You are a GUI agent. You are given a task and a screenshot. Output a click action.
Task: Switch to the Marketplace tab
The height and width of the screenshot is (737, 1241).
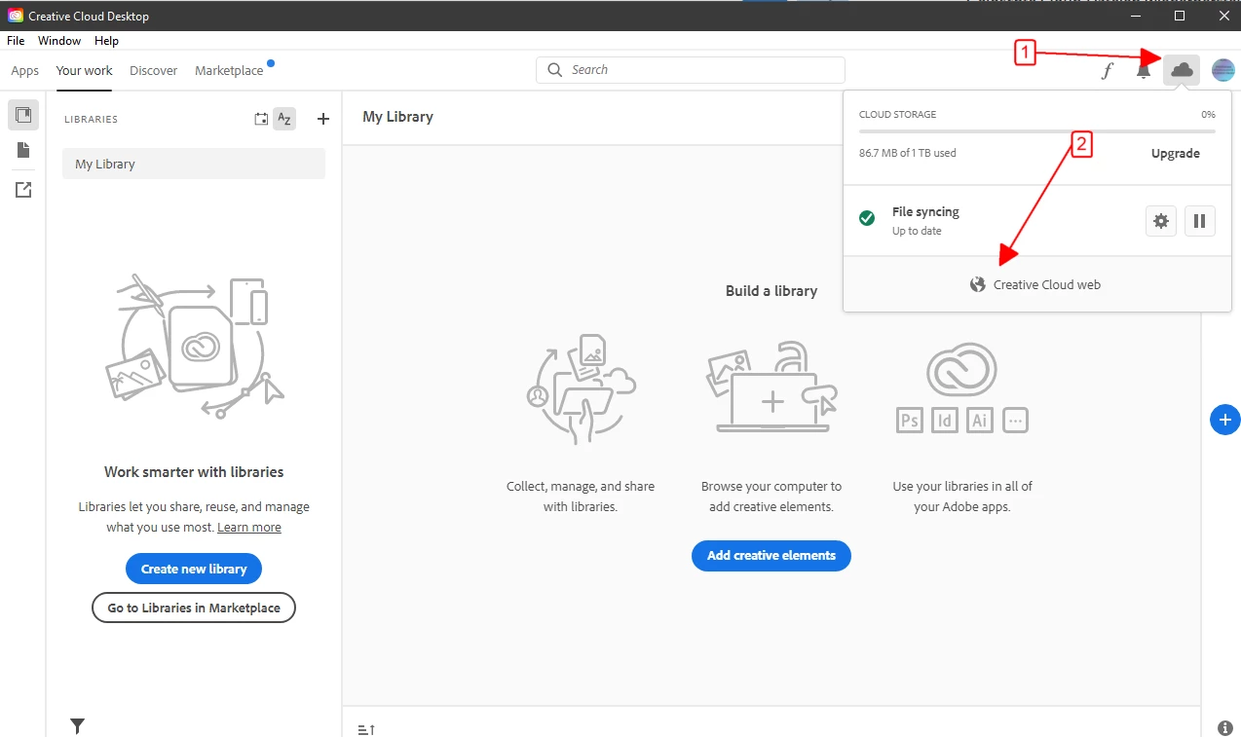pyautogui.click(x=229, y=70)
